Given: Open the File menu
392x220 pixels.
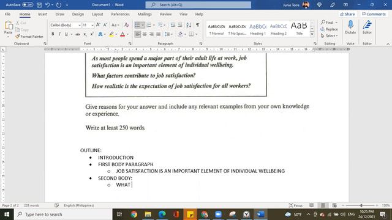Looking at the screenshot, I should (x=7, y=14).
